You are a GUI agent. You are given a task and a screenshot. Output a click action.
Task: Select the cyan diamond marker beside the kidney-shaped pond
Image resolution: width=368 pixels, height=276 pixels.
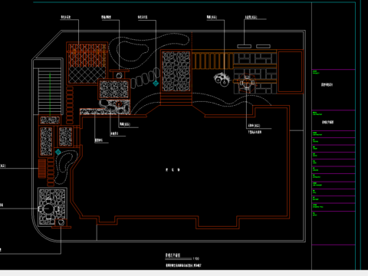coord(58,153)
